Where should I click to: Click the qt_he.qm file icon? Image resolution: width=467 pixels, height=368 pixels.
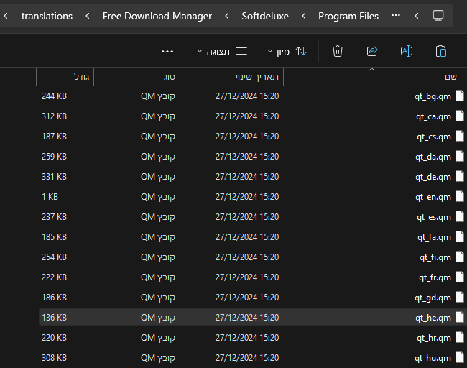pyautogui.click(x=460, y=317)
